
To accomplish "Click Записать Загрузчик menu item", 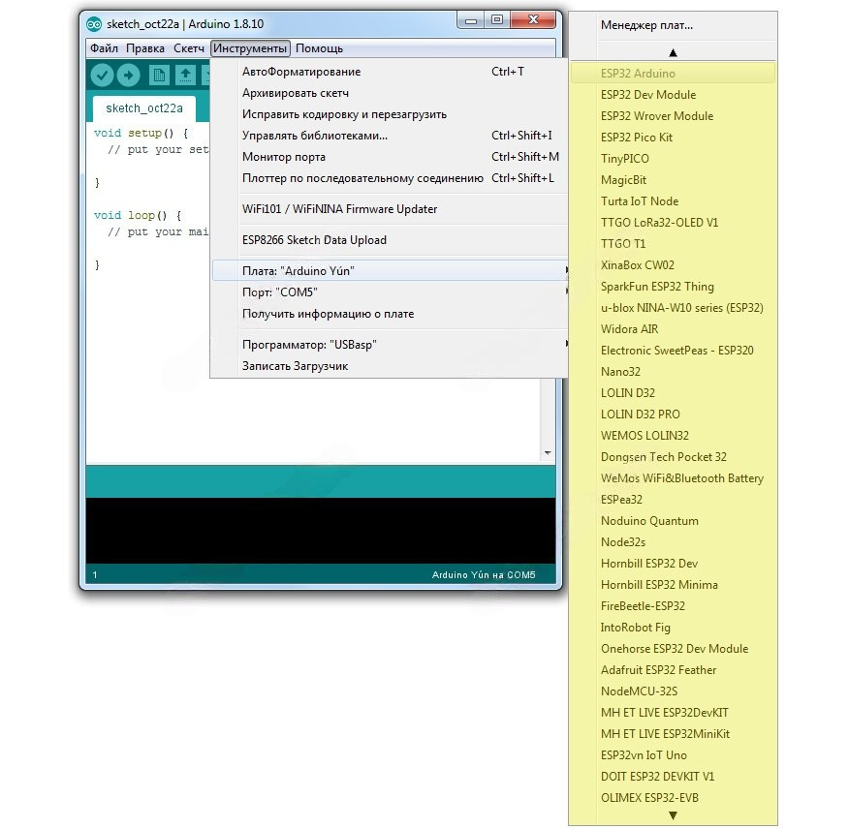I will [295, 366].
